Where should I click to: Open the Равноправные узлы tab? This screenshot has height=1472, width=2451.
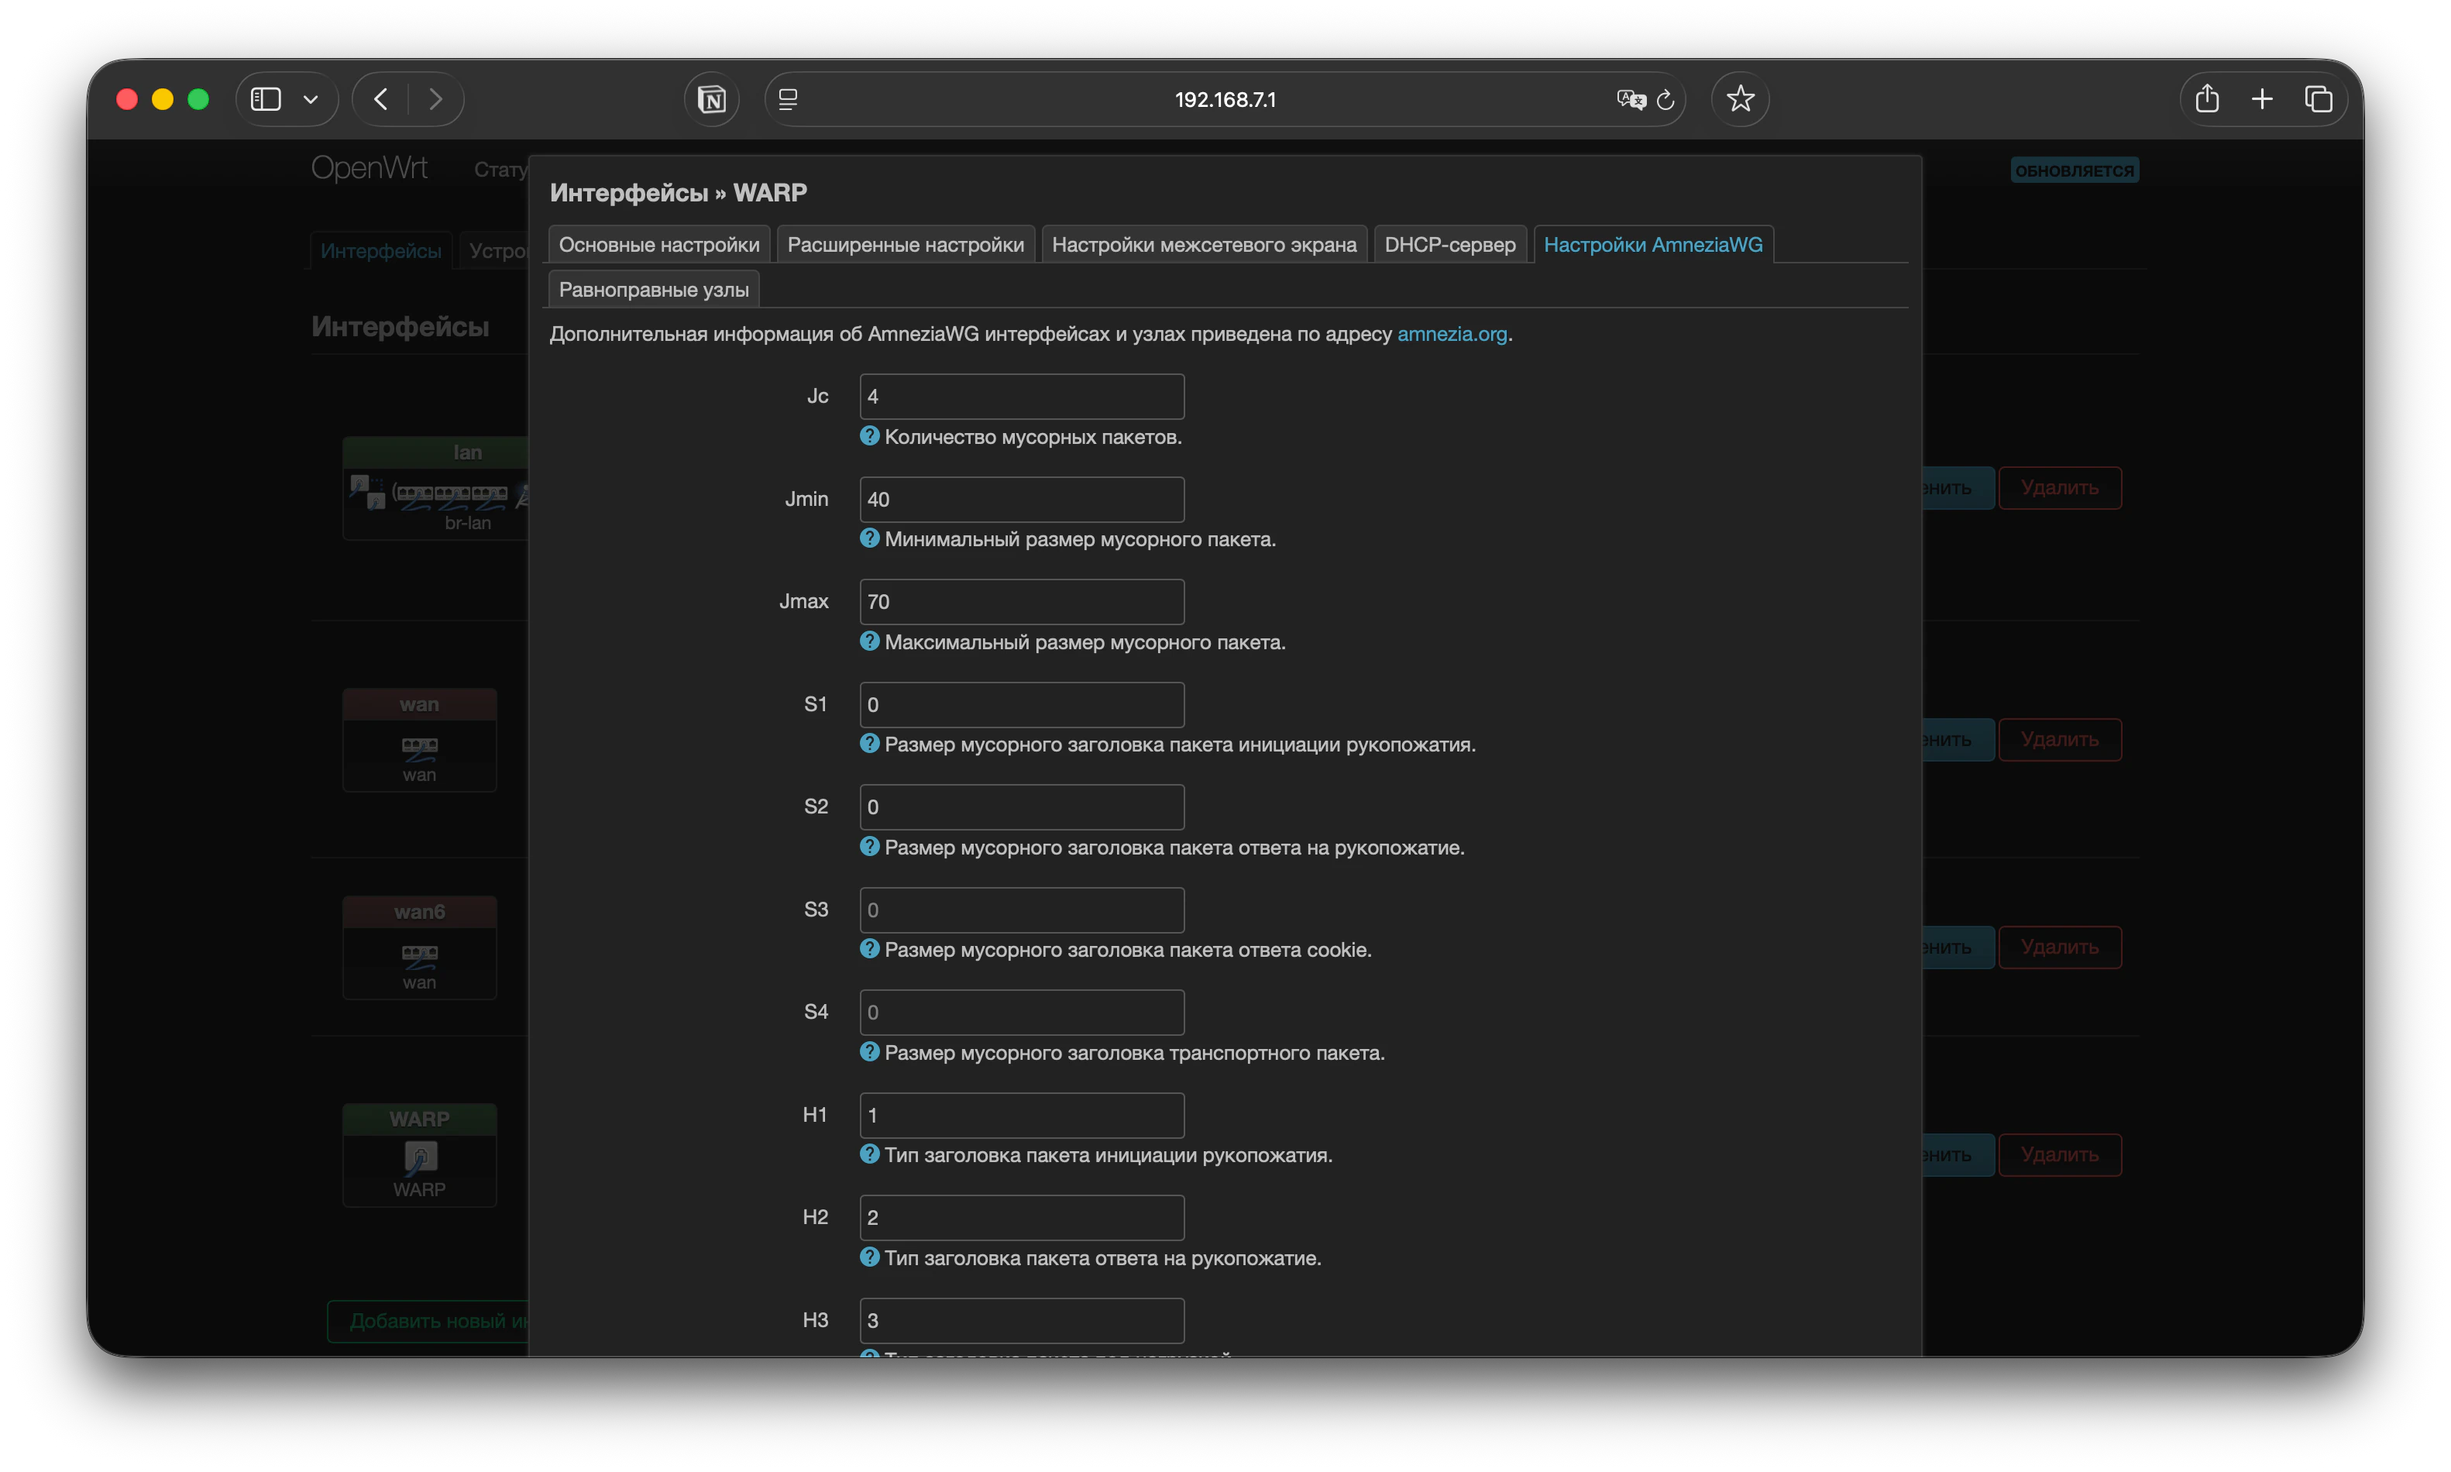click(x=653, y=290)
